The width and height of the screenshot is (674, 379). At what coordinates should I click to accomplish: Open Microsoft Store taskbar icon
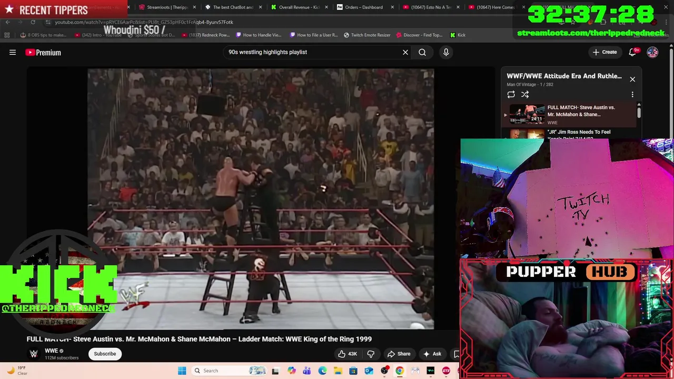pyautogui.click(x=353, y=371)
